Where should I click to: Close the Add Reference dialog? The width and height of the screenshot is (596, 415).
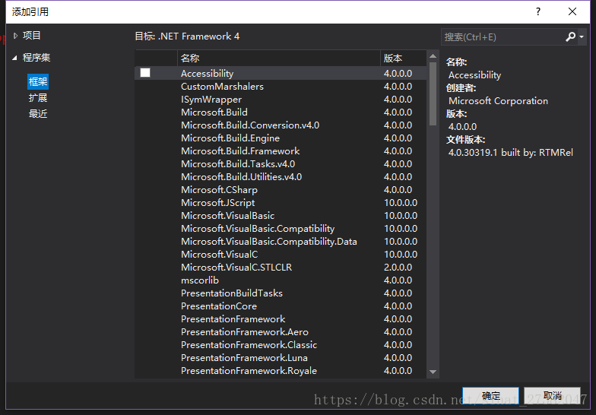572,12
